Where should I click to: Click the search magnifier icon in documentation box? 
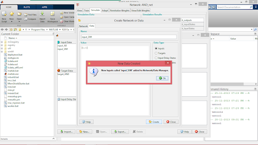[x=251, y=7]
